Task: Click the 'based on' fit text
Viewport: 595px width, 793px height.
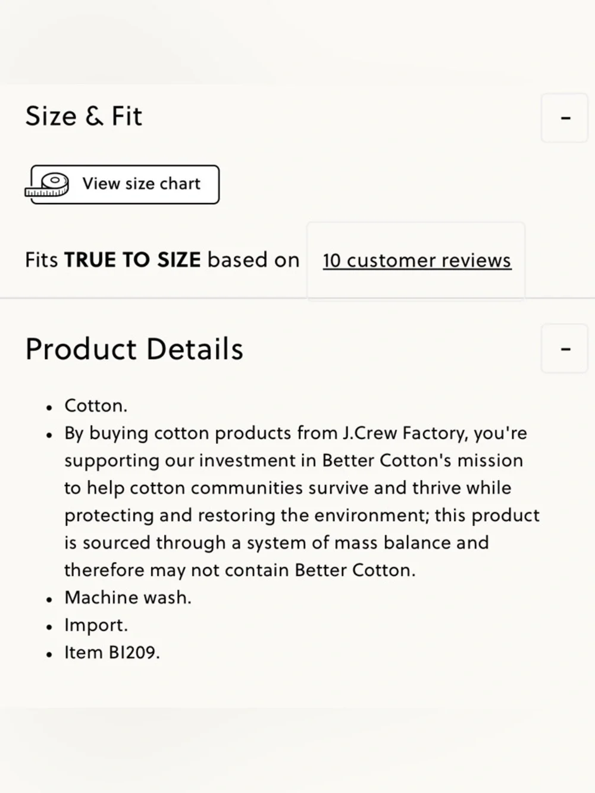Action: pyautogui.click(x=253, y=260)
